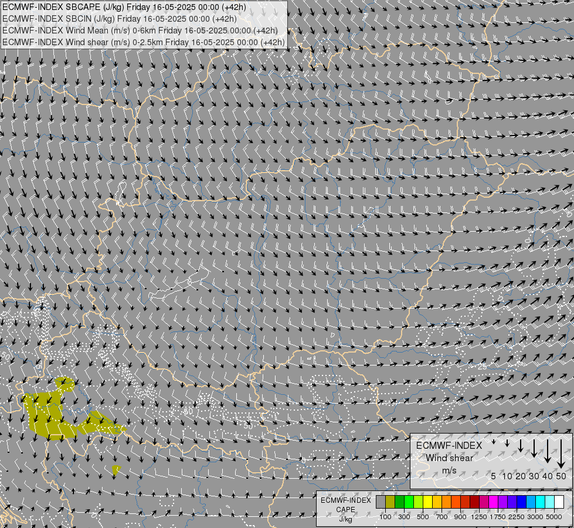Select the bright green CAPE swatch at 300
The width and height of the screenshot is (574, 528).
click(409, 502)
